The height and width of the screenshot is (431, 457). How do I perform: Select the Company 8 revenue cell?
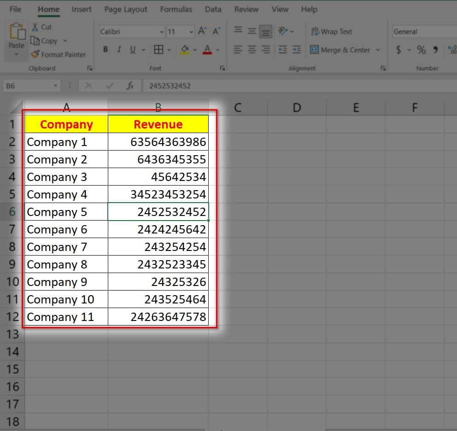pyautogui.click(x=158, y=265)
